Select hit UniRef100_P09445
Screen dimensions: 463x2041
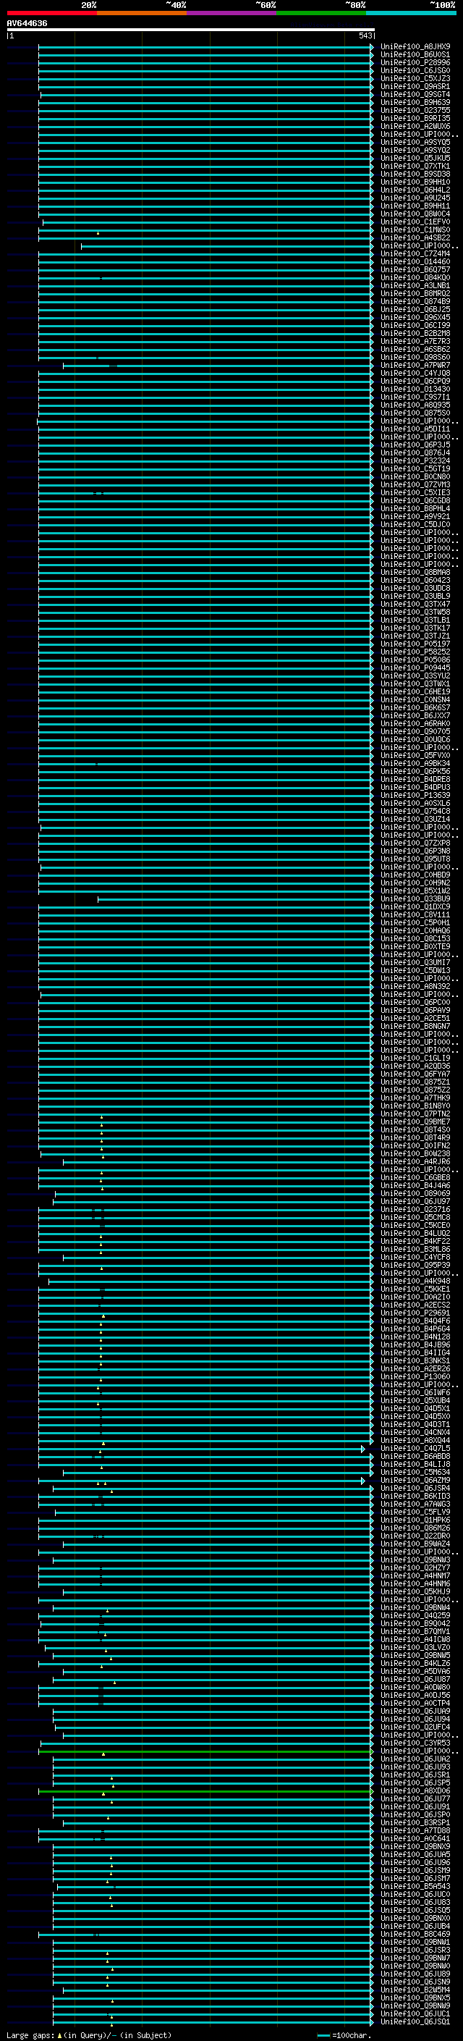pyautogui.click(x=415, y=668)
